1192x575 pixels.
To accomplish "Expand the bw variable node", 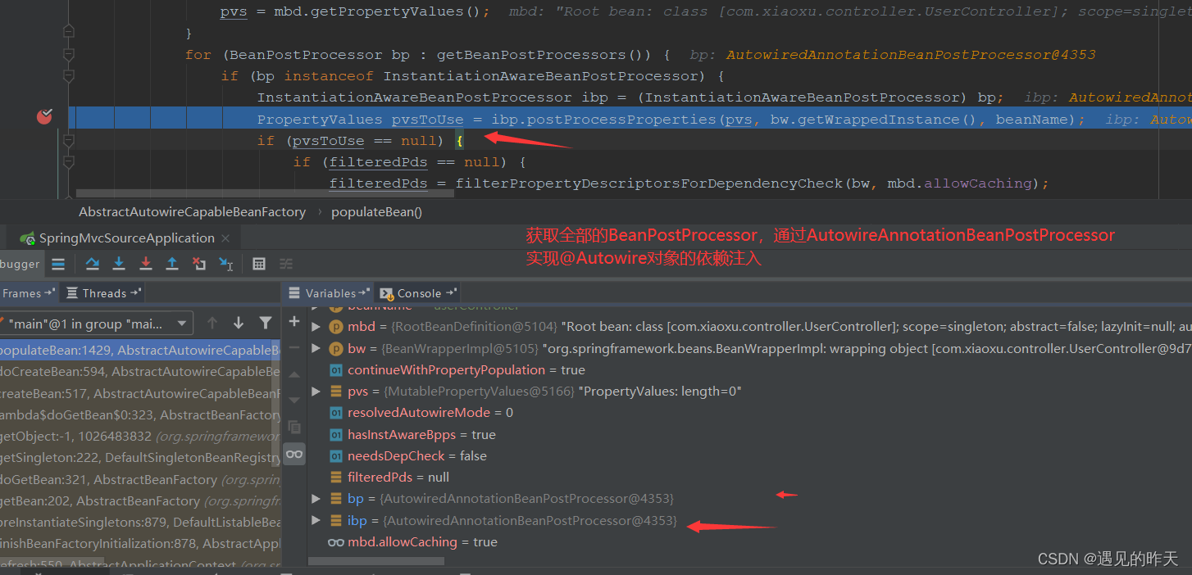I will click(316, 349).
